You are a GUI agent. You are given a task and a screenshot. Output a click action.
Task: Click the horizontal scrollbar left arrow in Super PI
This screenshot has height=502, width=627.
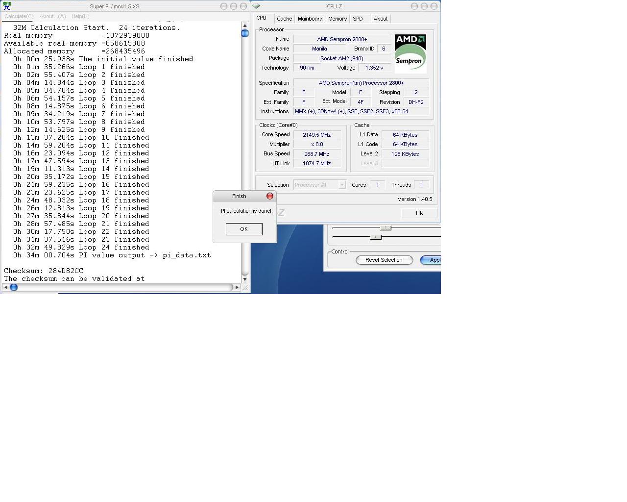(x=5, y=287)
